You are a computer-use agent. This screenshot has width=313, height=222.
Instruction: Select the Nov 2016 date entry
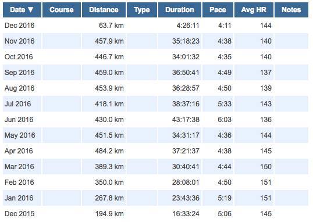[20, 41]
